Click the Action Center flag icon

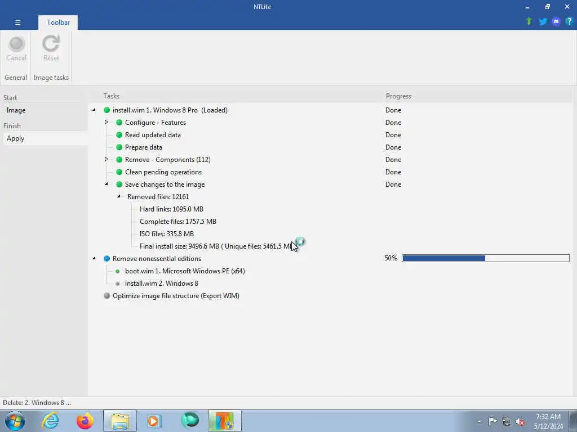pos(492,421)
